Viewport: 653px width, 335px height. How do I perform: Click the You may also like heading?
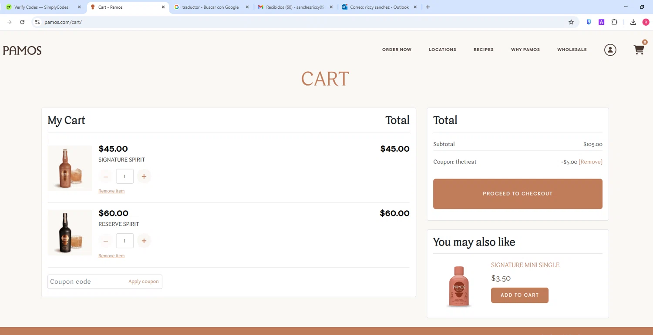pos(474,242)
